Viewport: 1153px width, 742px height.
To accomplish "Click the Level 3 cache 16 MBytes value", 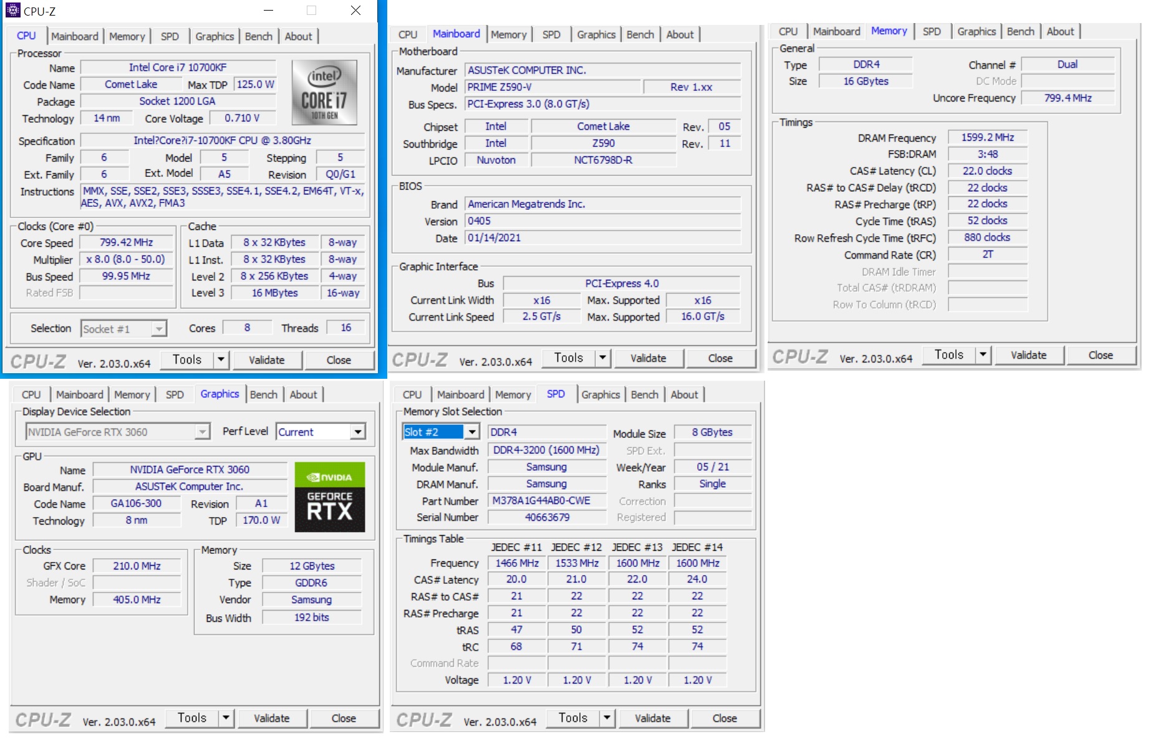I will point(274,293).
